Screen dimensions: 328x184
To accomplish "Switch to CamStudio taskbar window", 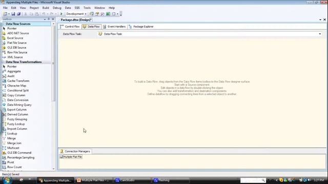I will pyautogui.click(x=133, y=180).
